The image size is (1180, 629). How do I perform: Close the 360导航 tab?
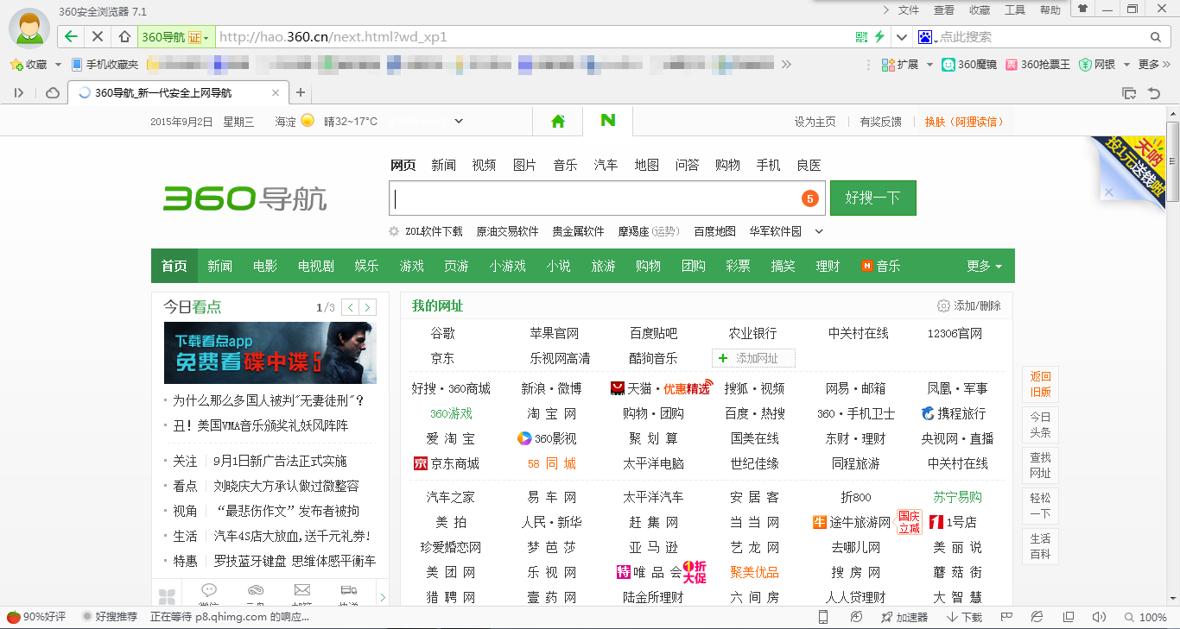click(x=276, y=93)
